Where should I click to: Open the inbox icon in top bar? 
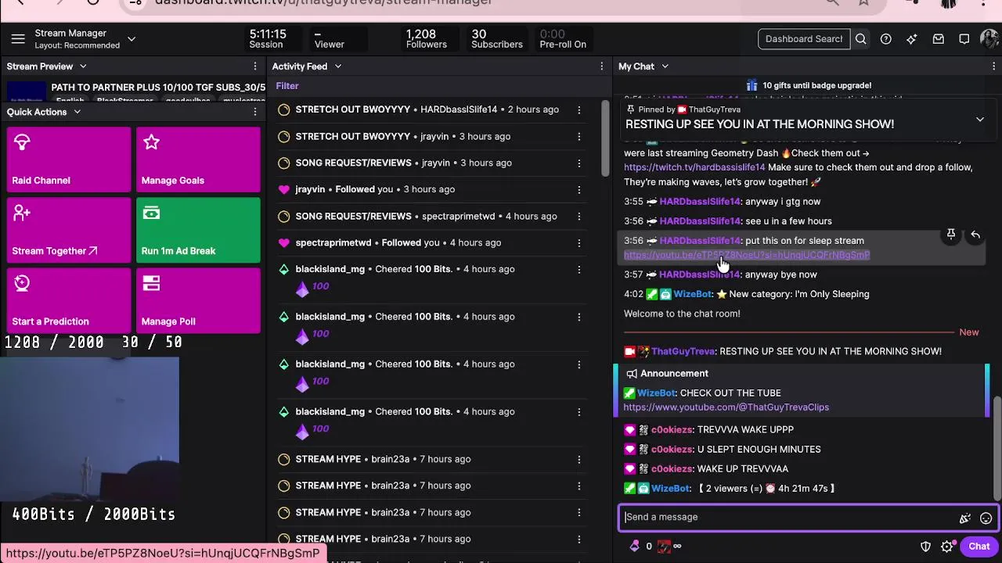(938, 39)
